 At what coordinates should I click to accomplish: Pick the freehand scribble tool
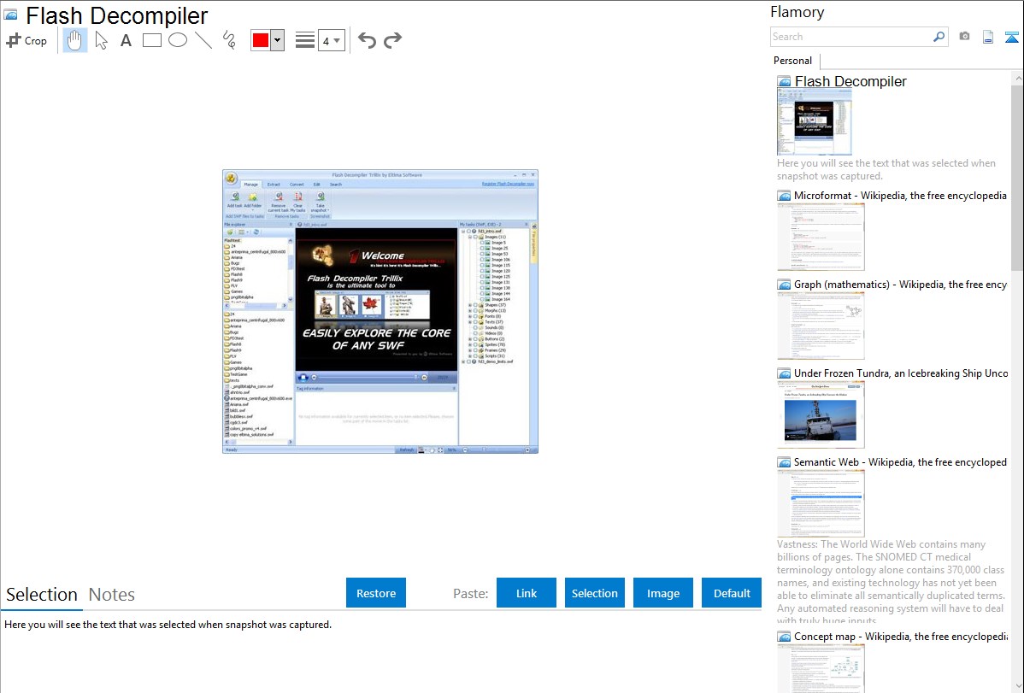point(229,40)
